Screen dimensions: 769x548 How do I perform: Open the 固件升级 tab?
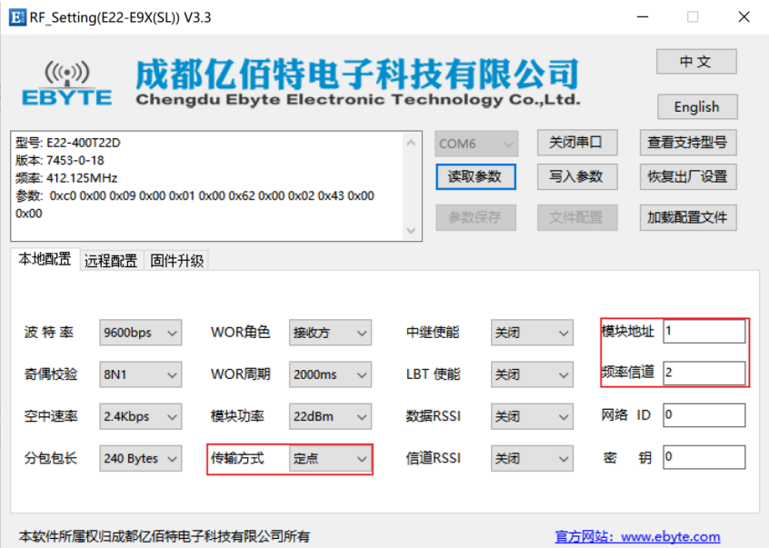[177, 261]
